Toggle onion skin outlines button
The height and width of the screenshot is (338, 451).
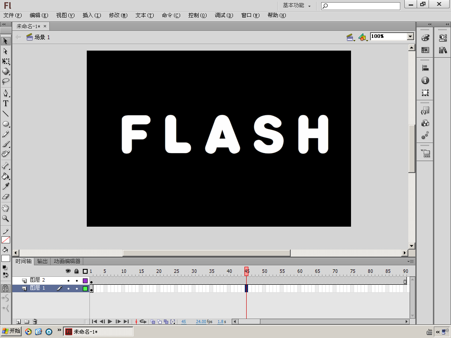click(159, 322)
